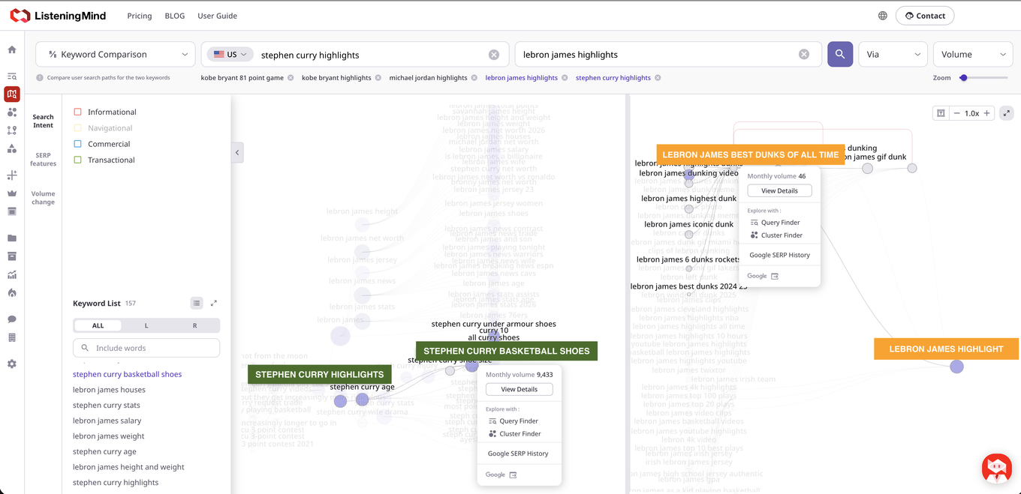Remove the kobe bryant 81 point game chip
The height and width of the screenshot is (494, 1021).
tap(291, 78)
